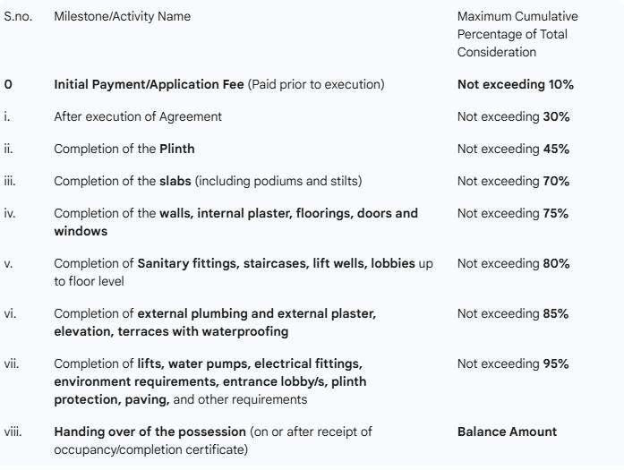Click the Not exceeding 80% cell
Screen dimensions: 624x470
[513, 263]
